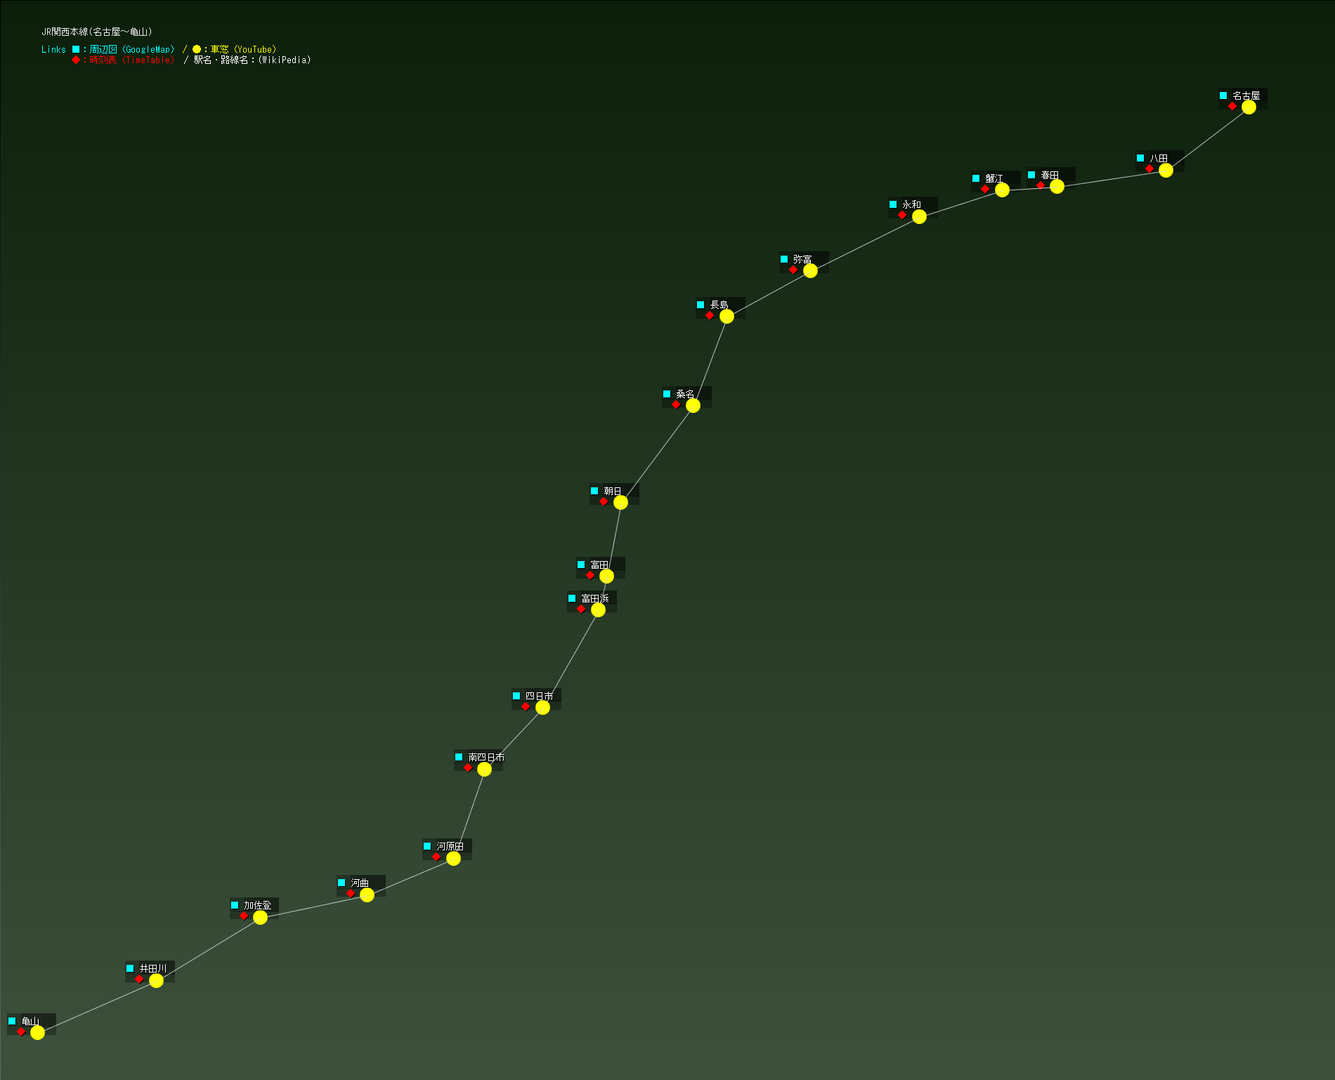Click the 長島 station name label
The image size is (1335, 1080).
[x=719, y=305]
